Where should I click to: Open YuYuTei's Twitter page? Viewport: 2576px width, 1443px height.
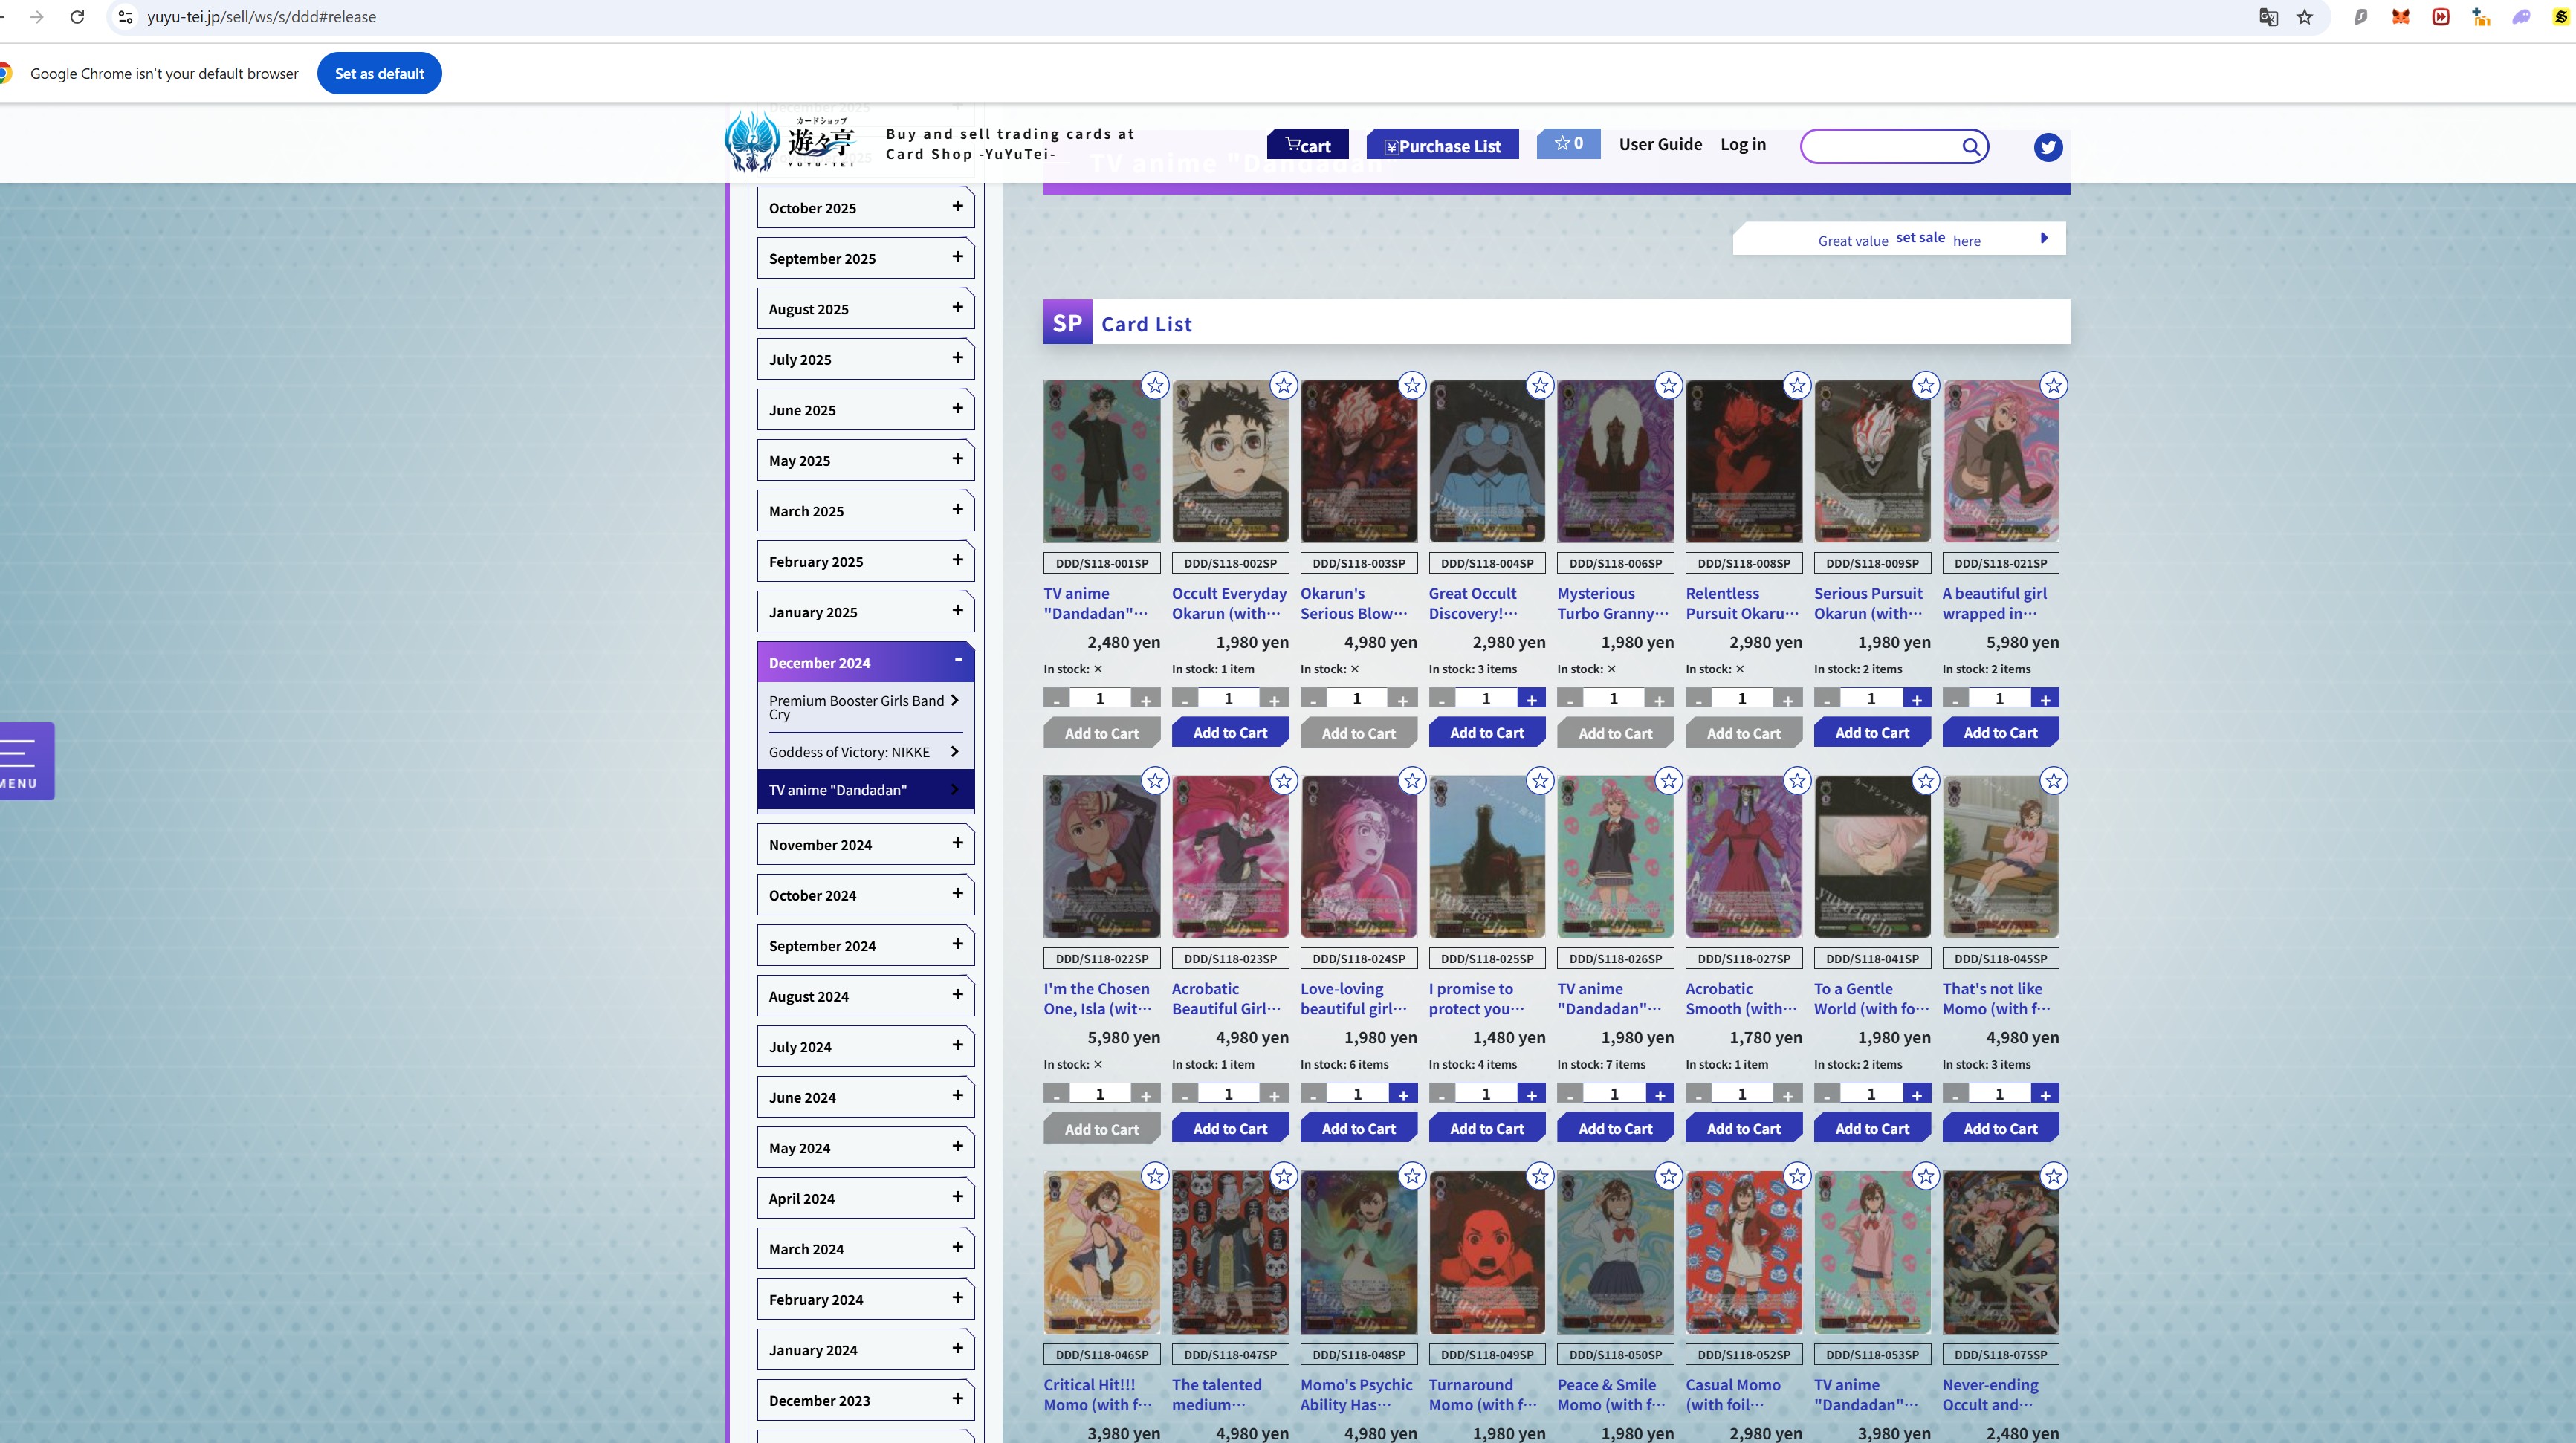coord(2047,146)
